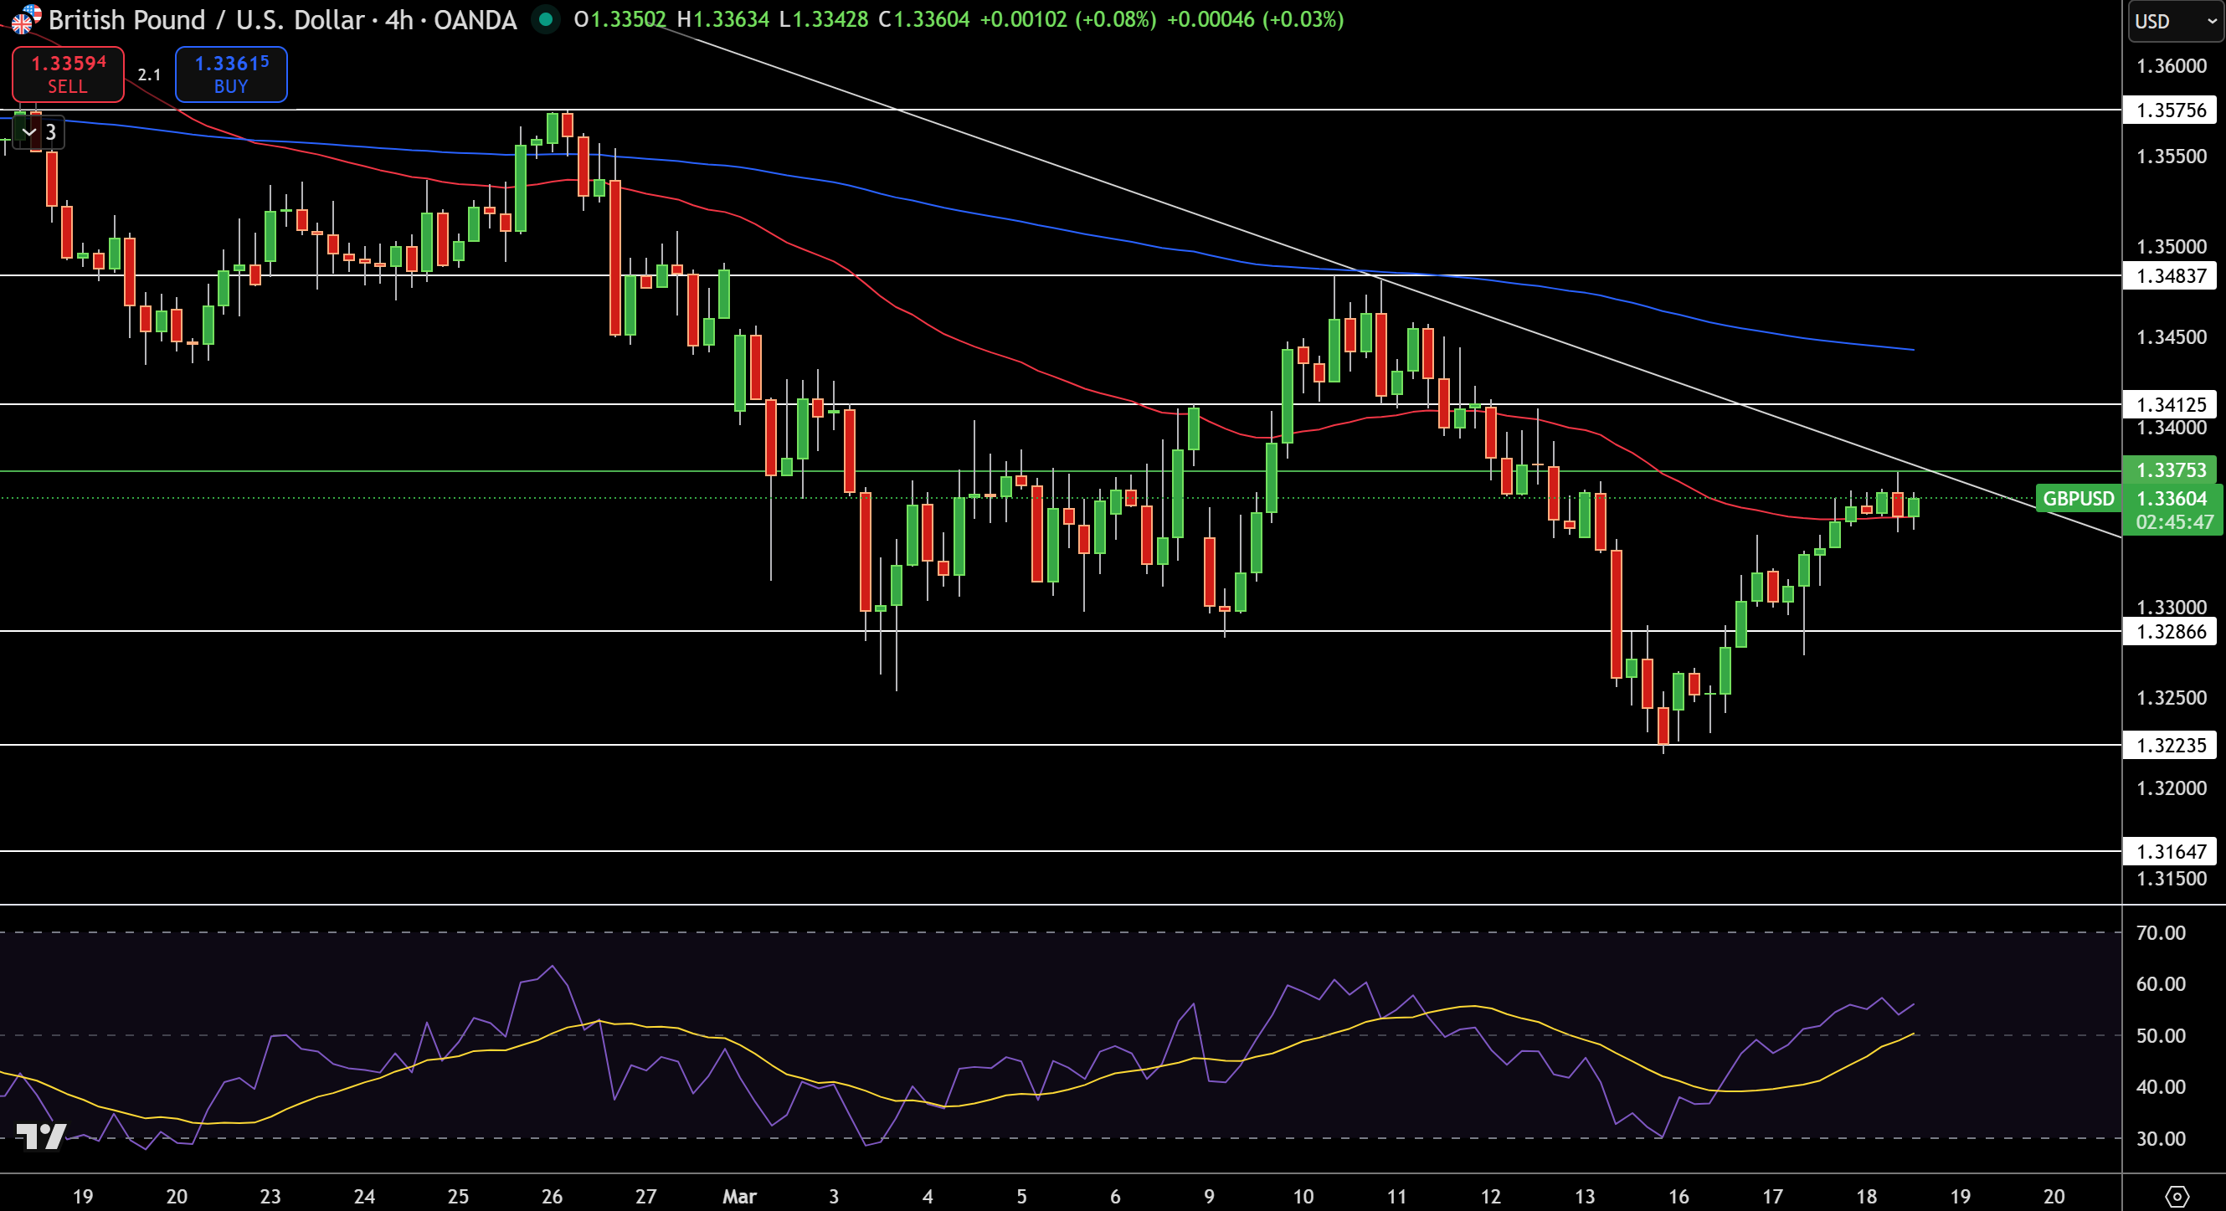The height and width of the screenshot is (1211, 2226).
Task: Click the green market status dot
Action: pyautogui.click(x=545, y=19)
